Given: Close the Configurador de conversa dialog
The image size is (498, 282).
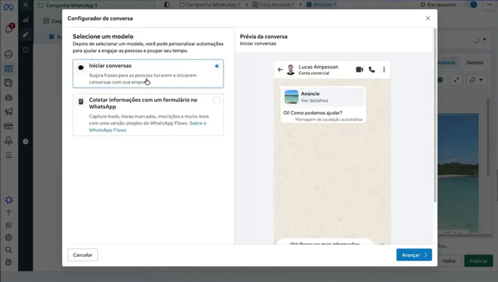Looking at the screenshot, I should [x=428, y=19].
